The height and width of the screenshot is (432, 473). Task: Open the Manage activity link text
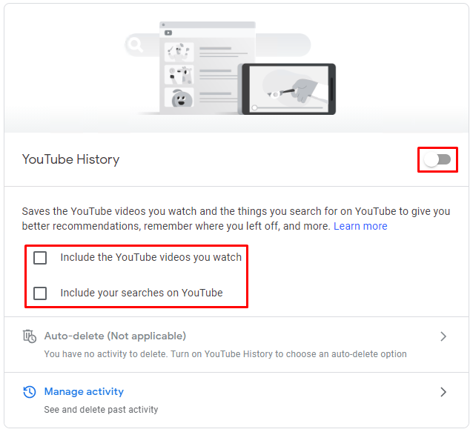[84, 391]
